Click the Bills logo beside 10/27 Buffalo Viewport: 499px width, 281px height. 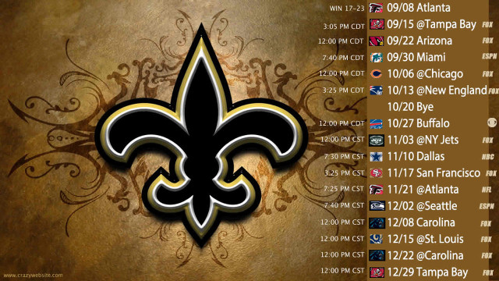coord(376,123)
